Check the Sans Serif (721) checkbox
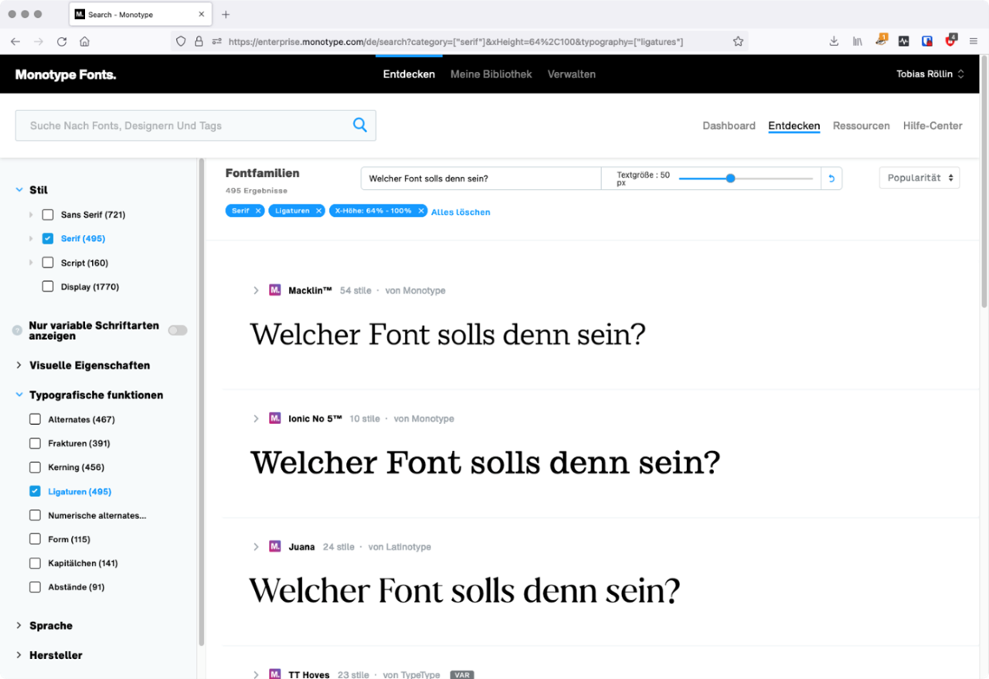 (48, 215)
